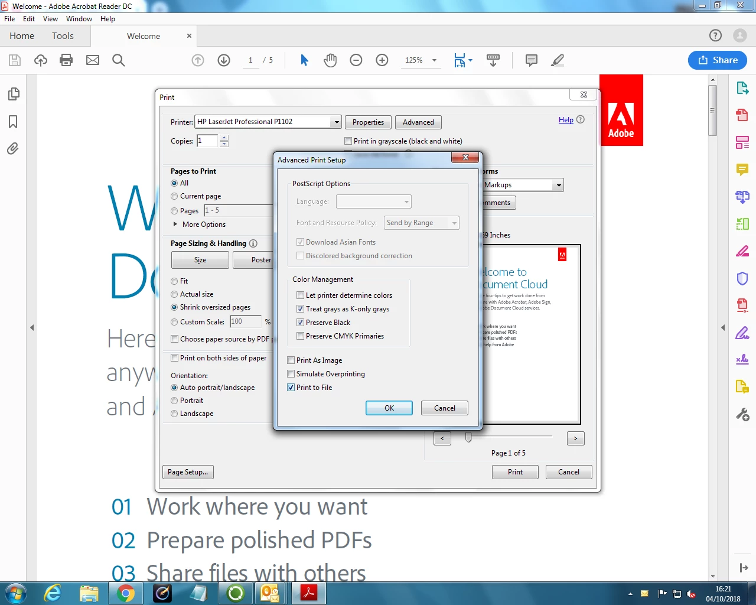Open the Markups comments dropdown
The image size is (756, 605).
pyautogui.click(x=559, y=185)
